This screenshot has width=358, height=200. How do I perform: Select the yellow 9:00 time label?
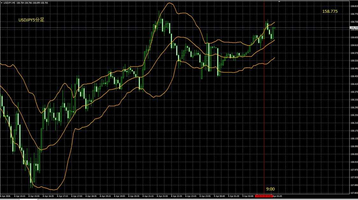270,189
